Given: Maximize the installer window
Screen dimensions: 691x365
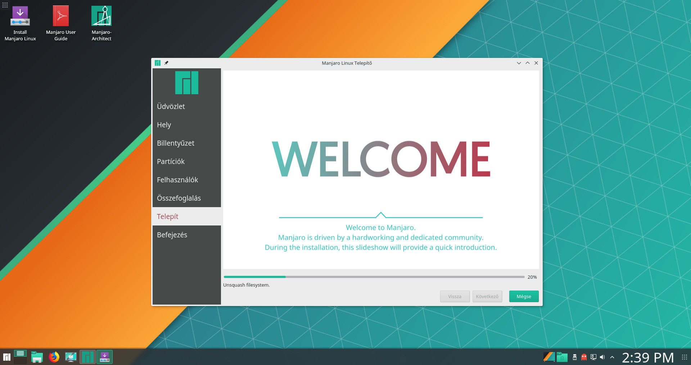Looking at the screenshot, I should coord(528,63).
